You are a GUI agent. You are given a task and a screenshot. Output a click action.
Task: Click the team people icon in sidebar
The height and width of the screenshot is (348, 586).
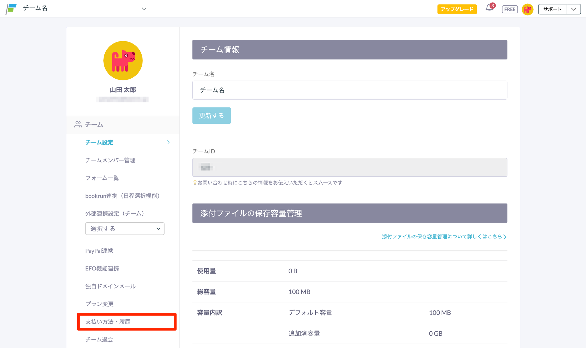(x=78, y=124)
